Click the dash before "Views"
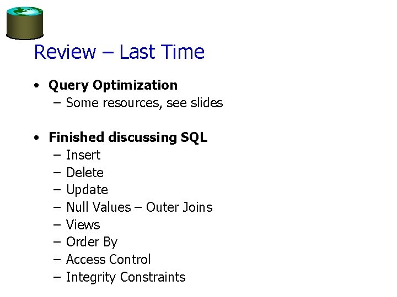This screenshot has width=397, height=297. (57, 225)
